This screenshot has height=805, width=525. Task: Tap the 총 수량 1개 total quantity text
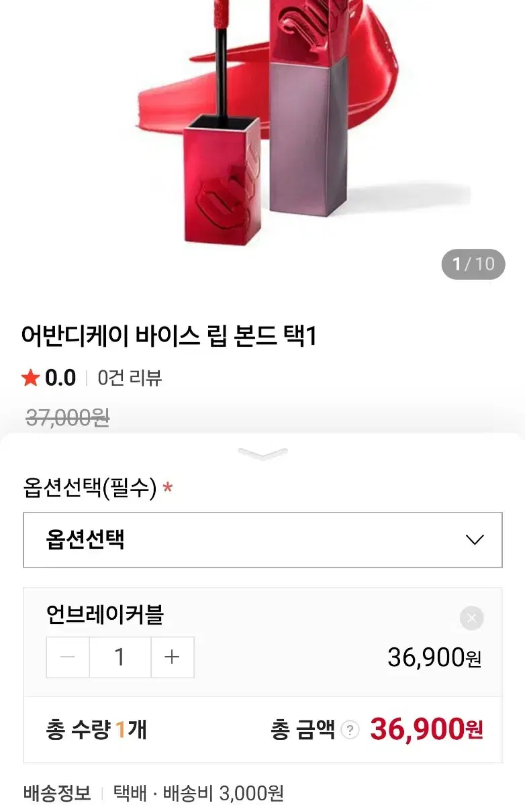[x=97, y=729]
